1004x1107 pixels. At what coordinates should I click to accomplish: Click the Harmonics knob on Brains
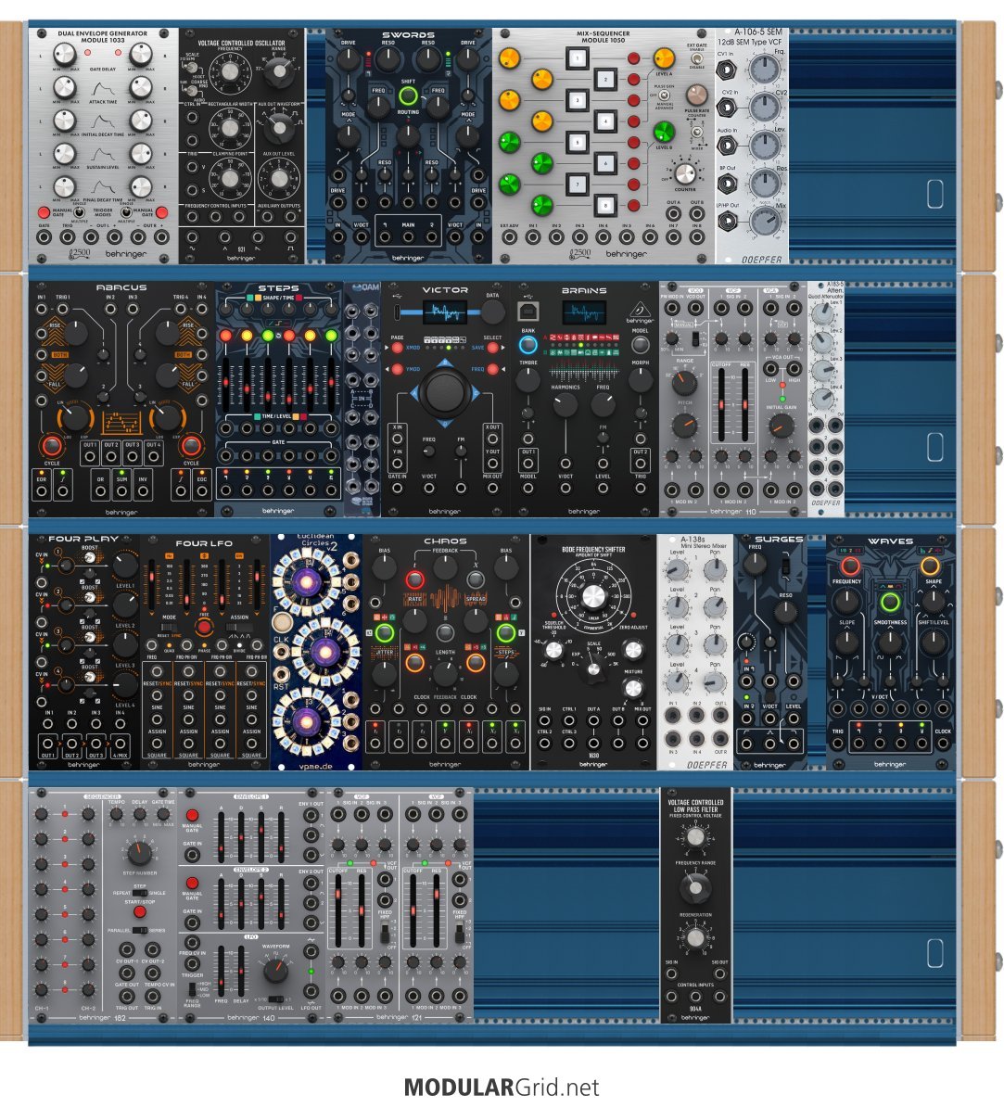tap(565, 405)
